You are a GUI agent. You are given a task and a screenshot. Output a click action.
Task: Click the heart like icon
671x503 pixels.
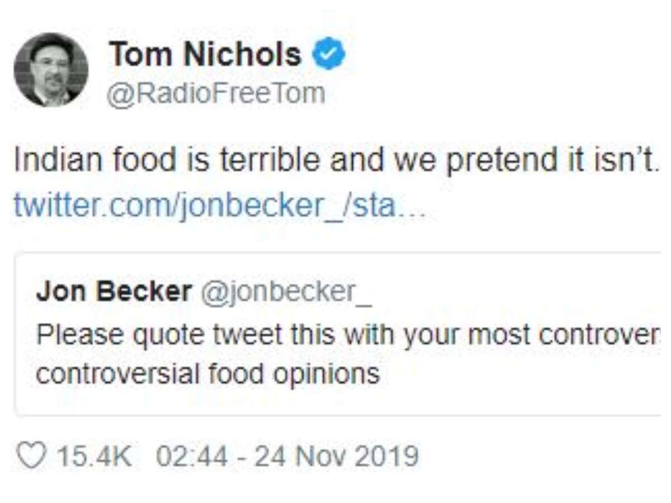coord(32,455)
